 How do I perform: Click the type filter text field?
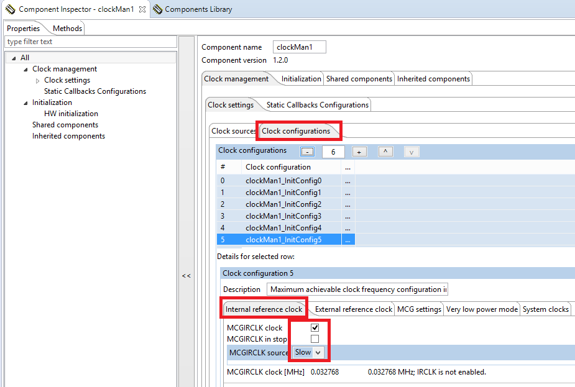(x=90, y=42)
